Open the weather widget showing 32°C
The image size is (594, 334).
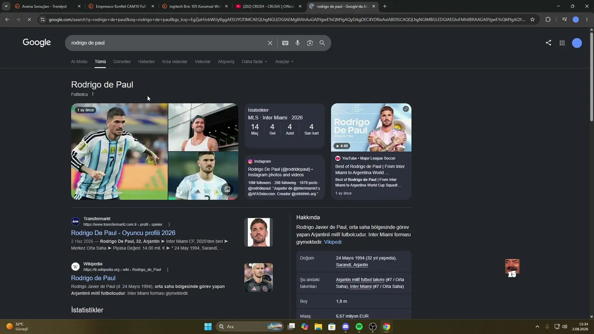pos(18,327)
